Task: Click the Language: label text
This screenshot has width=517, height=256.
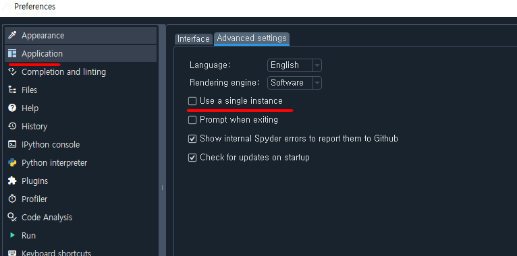Action: click(210, 65)
